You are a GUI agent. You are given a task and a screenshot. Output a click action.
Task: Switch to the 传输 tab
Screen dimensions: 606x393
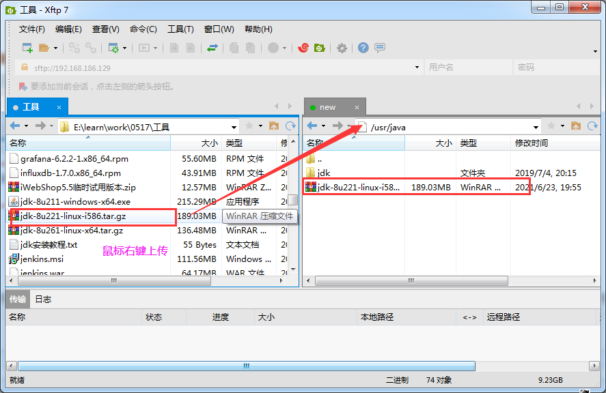17,300
